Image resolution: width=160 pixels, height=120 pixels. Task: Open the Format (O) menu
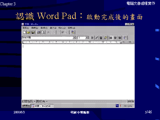62,28
